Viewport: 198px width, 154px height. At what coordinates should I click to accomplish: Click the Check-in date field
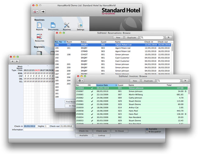pyautogui.click(x=30, y=126)
